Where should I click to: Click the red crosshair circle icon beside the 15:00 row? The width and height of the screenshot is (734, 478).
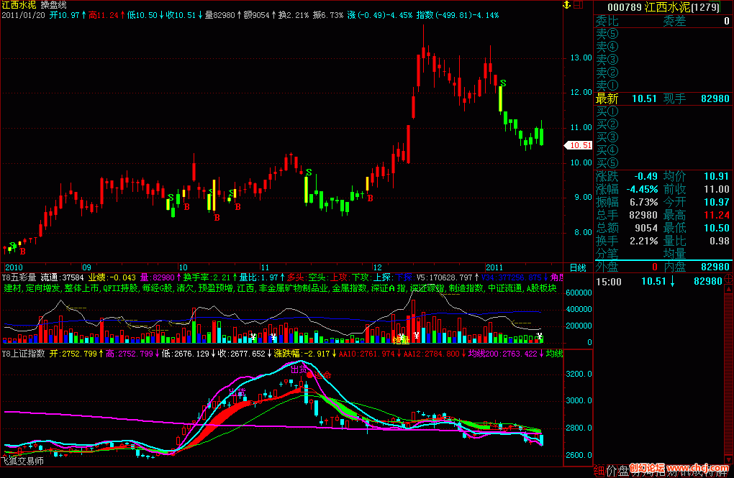[x=728, y=279]
